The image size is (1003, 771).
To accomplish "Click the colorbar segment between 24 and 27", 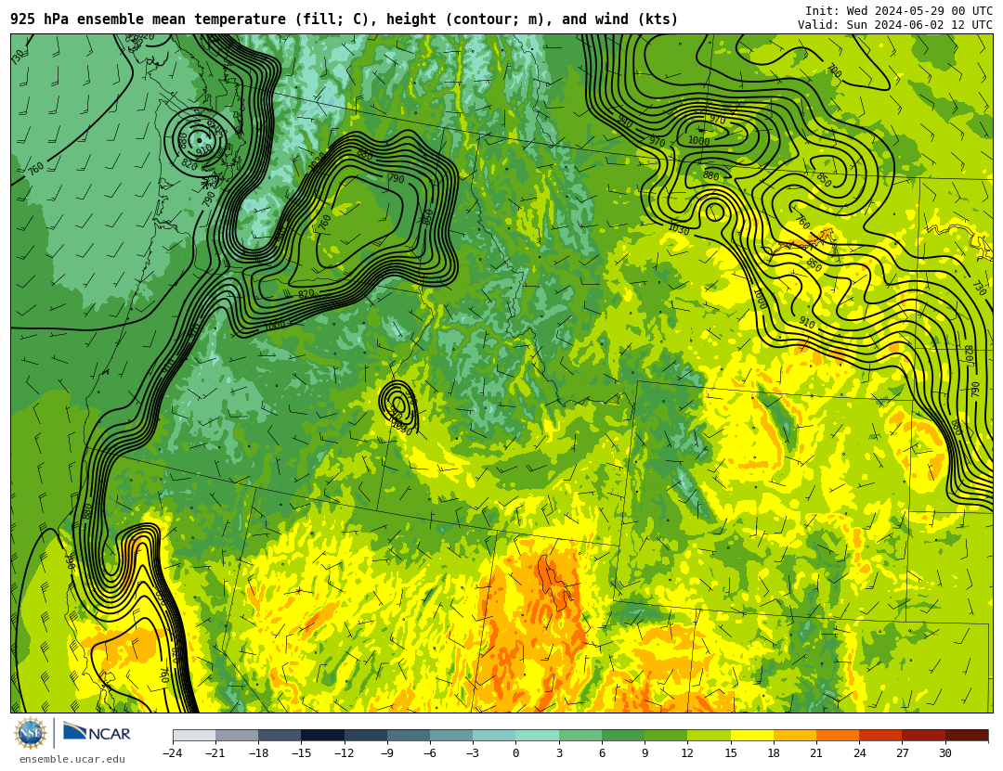I will click(x=880, y=735).
